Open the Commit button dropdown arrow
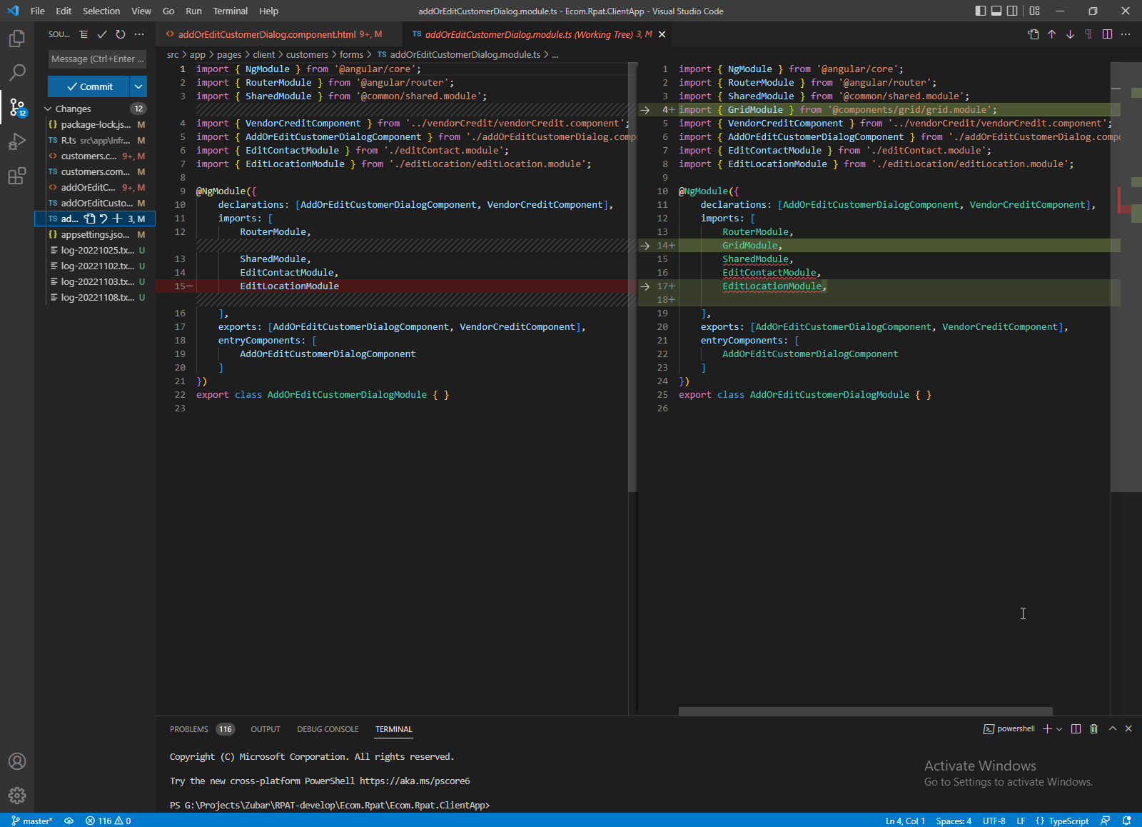 138,86
